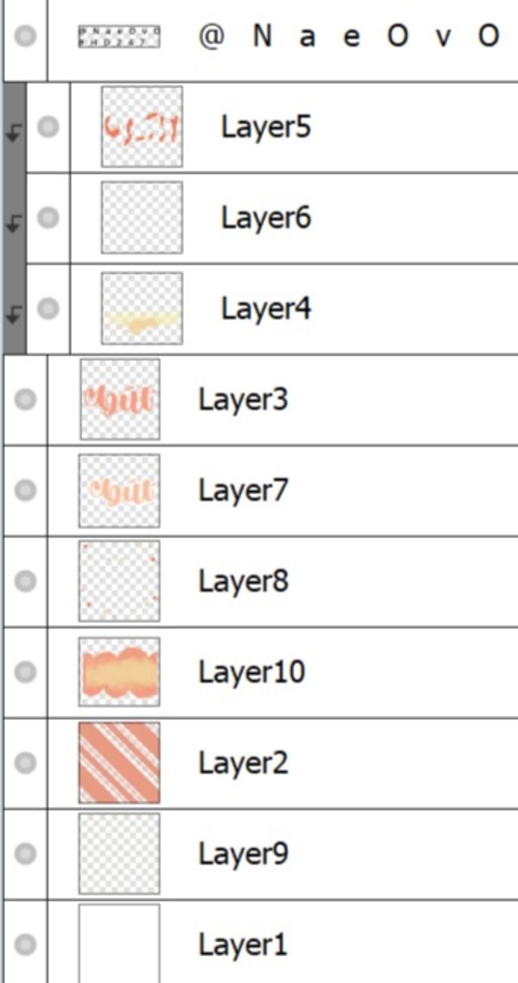Select the Layer7 thumbnail
The width and height of the screenshot is (518, 983).
coord(119,490)
